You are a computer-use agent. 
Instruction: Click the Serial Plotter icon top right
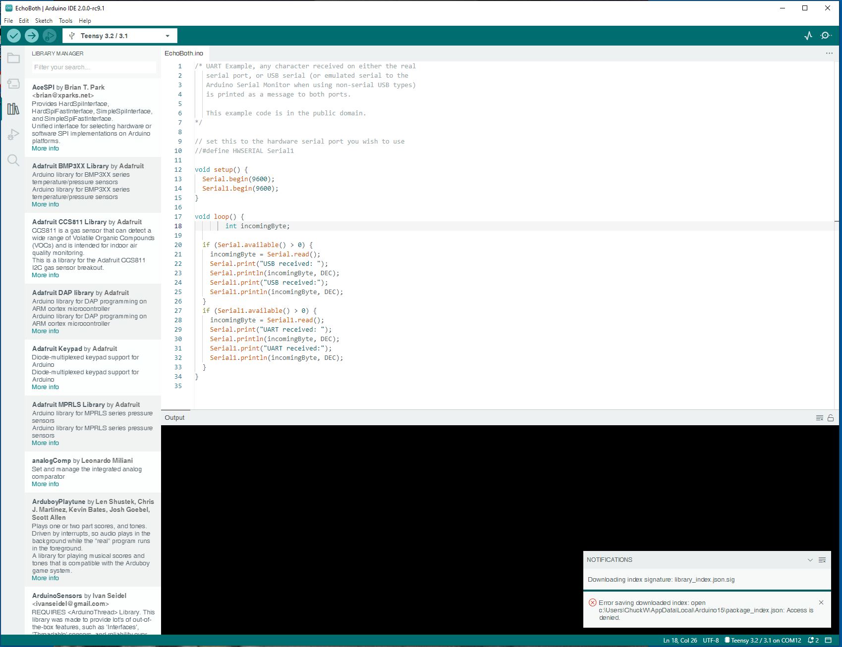point(808,35)
